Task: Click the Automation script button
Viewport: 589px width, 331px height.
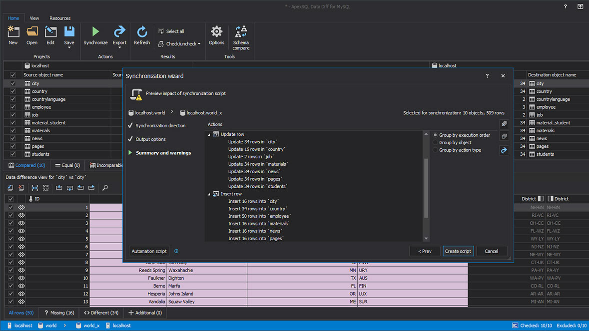Action: [149, 251]
